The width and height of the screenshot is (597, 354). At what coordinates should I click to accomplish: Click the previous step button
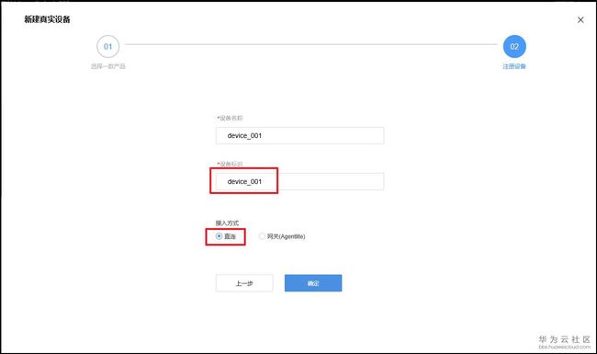(244, 283)
